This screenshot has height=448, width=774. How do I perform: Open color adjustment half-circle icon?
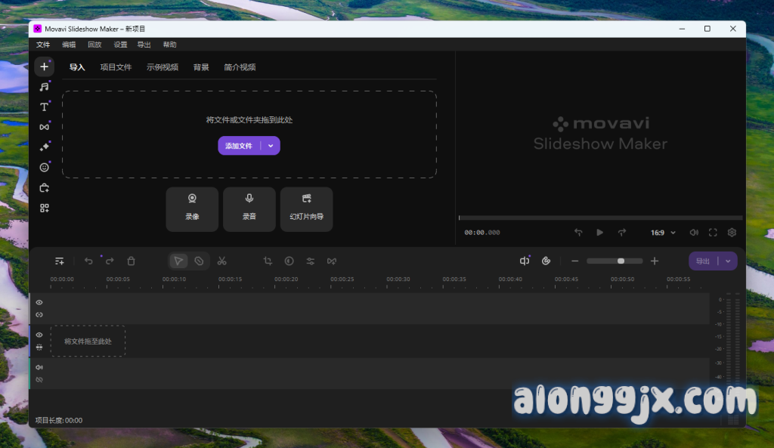tap(289, 261)
